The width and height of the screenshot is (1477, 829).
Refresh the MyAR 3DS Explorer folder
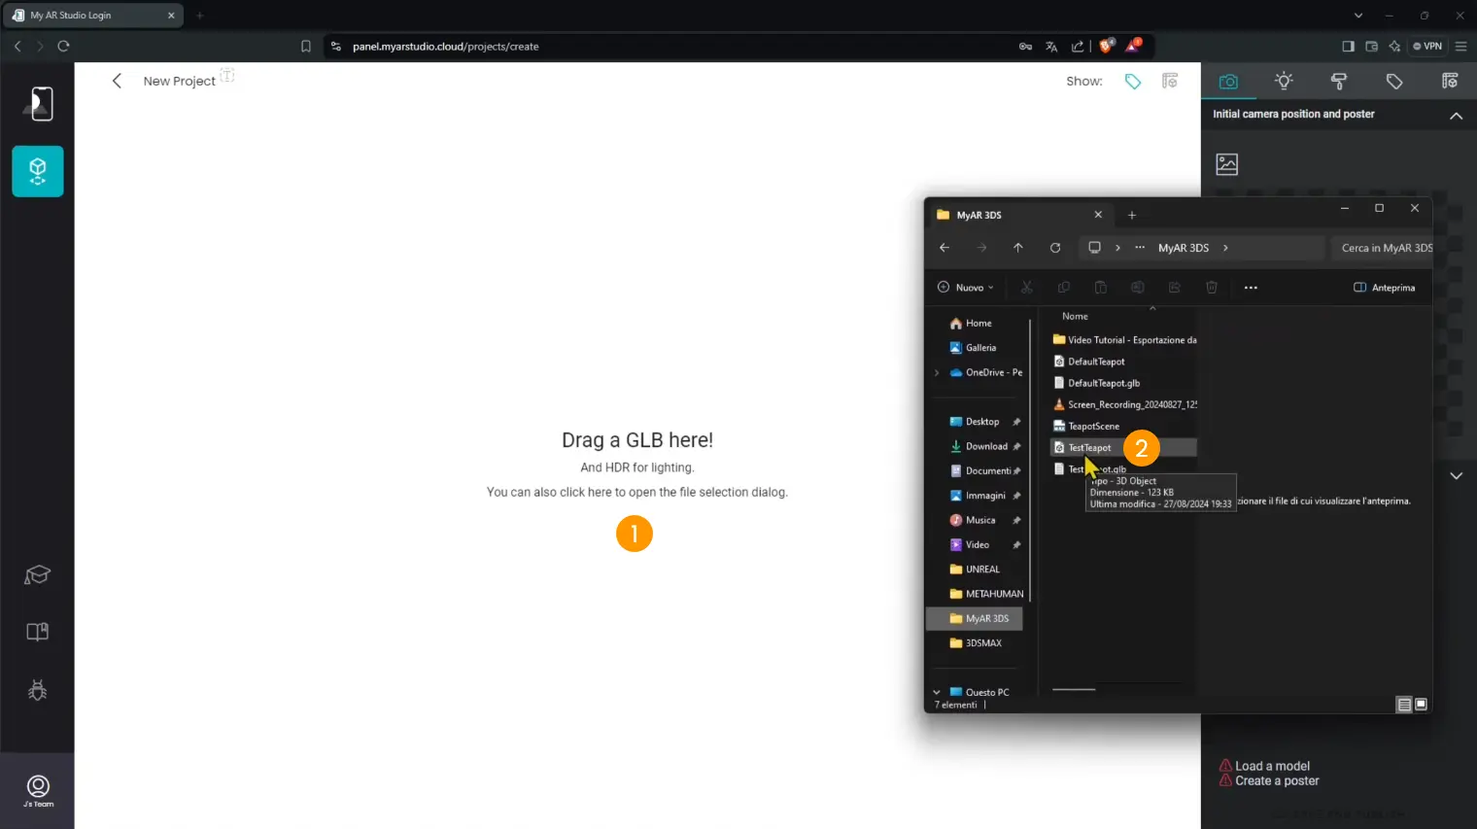[1055, 248]
